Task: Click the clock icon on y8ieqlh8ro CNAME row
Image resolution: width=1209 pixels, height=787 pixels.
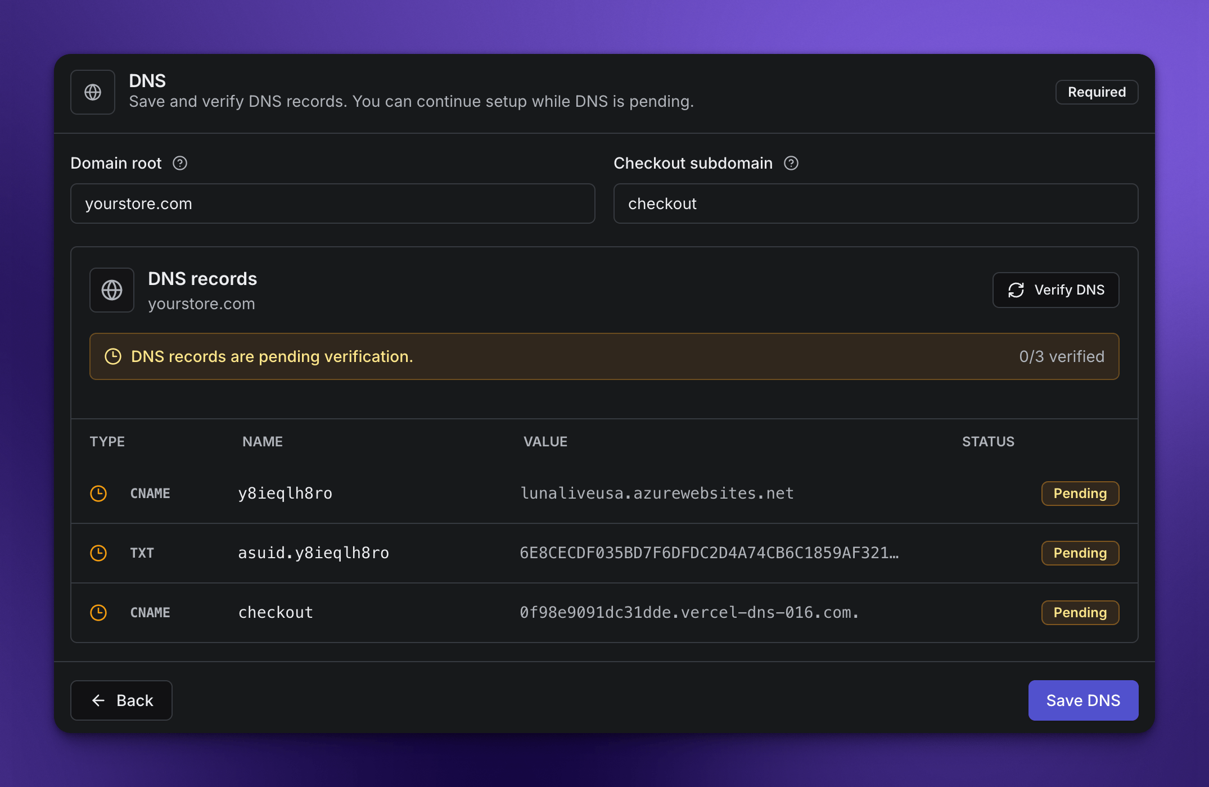Action: click(98, 494)
